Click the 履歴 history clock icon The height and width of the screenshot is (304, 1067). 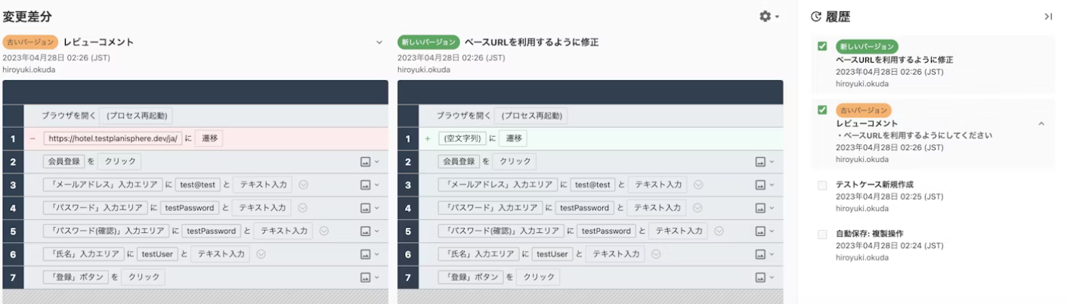[816, 17]
